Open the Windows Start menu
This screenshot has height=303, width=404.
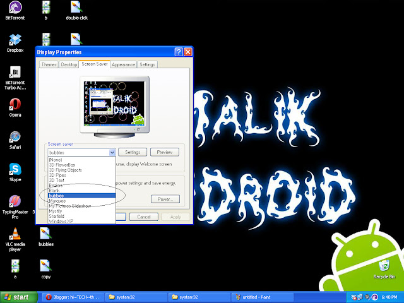18,297
